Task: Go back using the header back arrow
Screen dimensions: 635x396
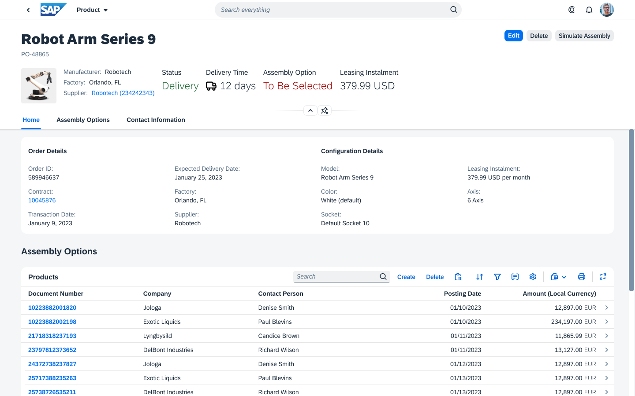Action: (x=28, y=10)
